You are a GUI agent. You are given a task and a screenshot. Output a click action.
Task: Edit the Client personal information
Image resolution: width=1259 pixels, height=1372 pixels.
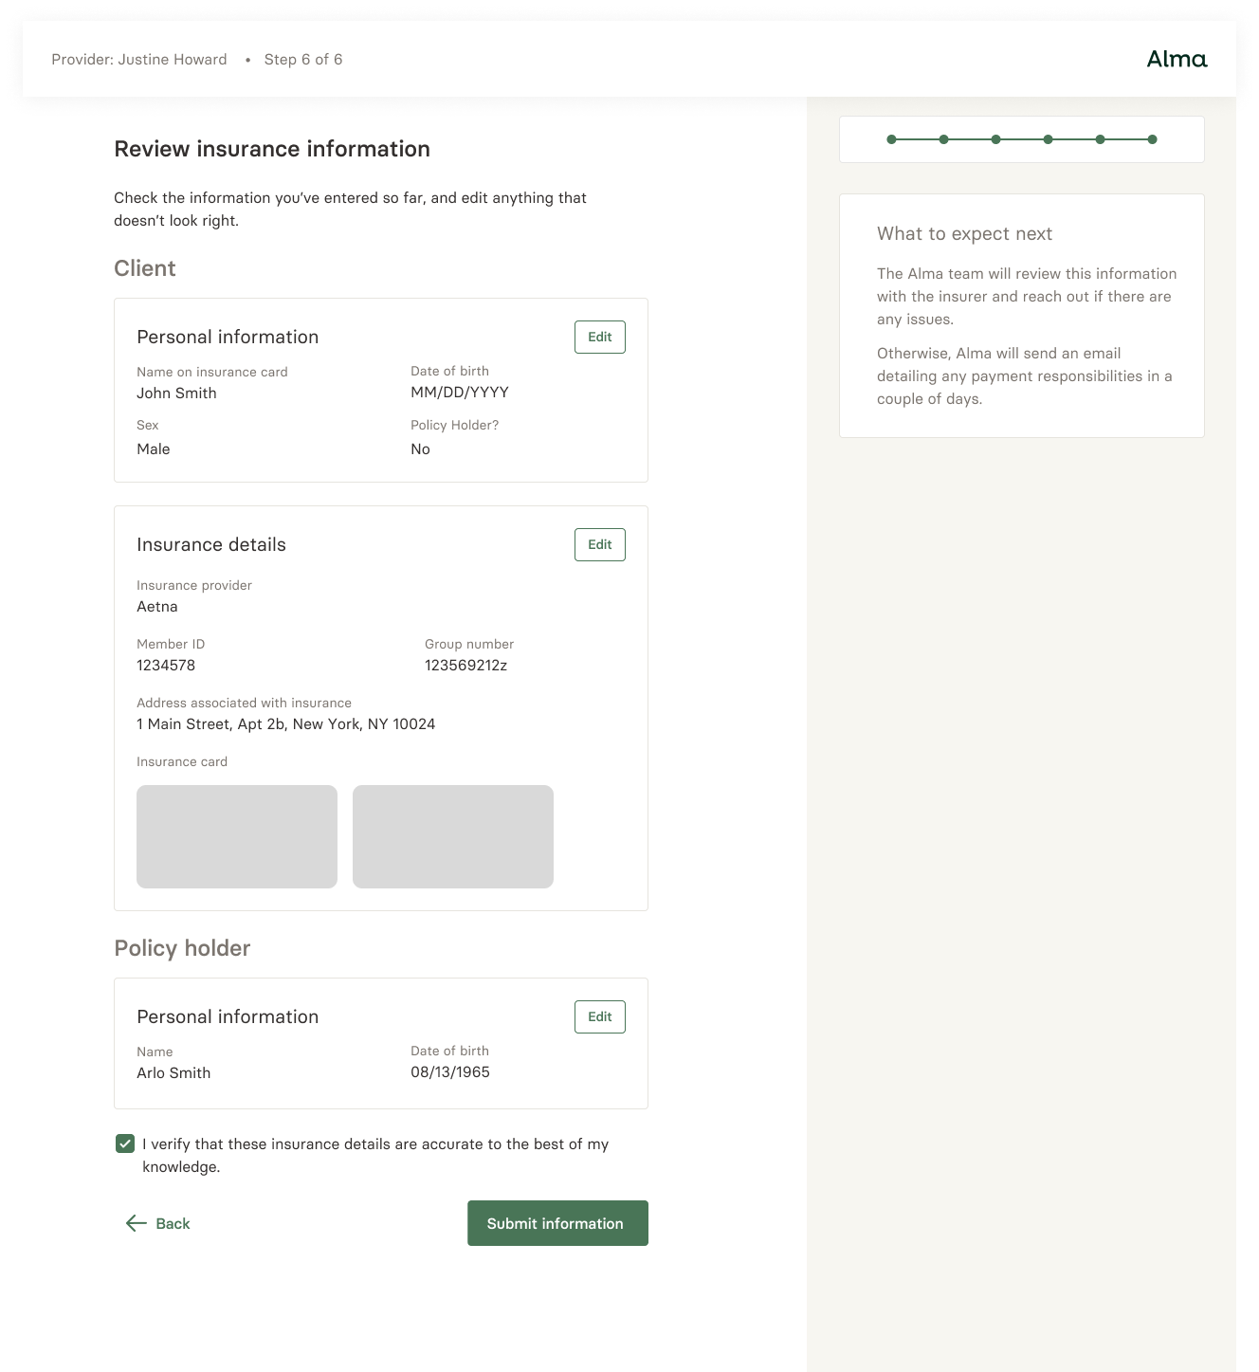coord(599,337)
